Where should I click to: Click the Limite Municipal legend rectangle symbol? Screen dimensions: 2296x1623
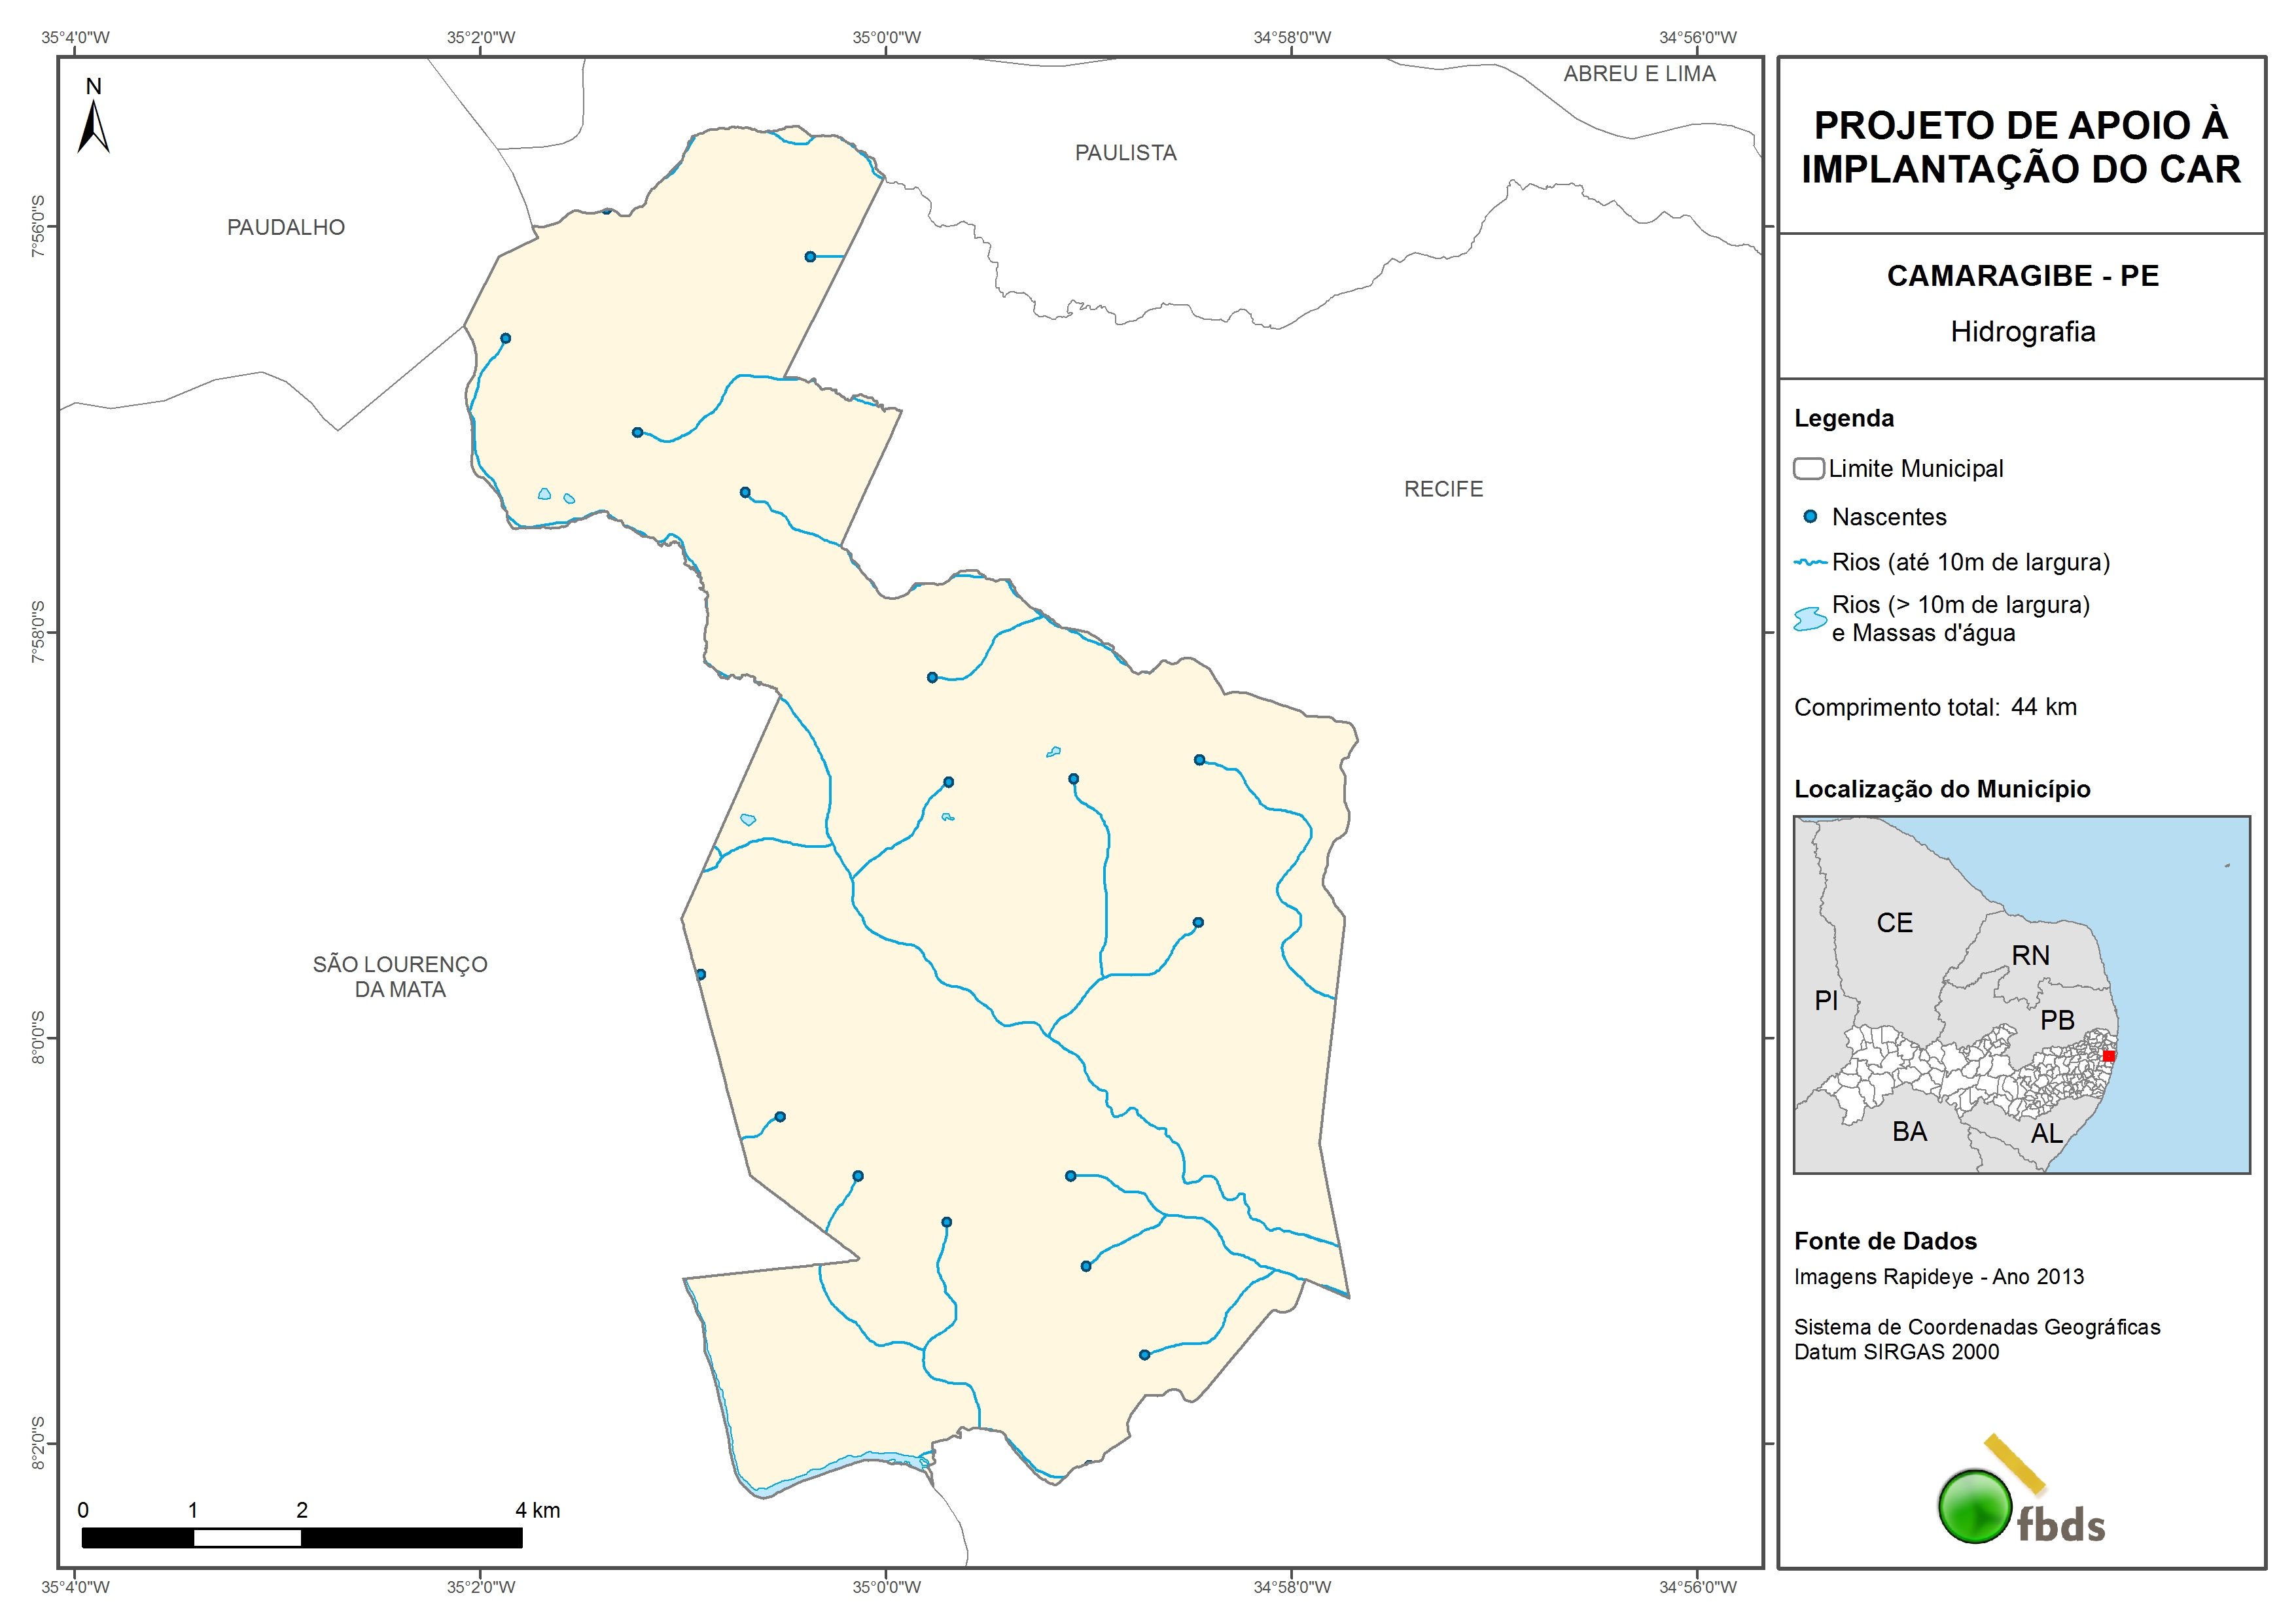click(x=1808, y=469)
